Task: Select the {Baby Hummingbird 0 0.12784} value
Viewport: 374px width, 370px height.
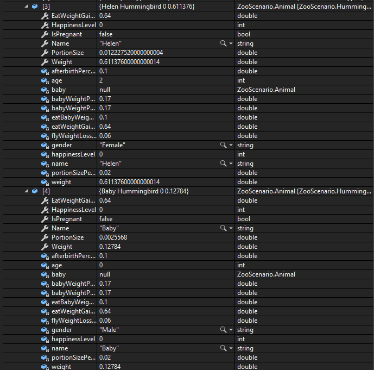Action: point(144,191)
